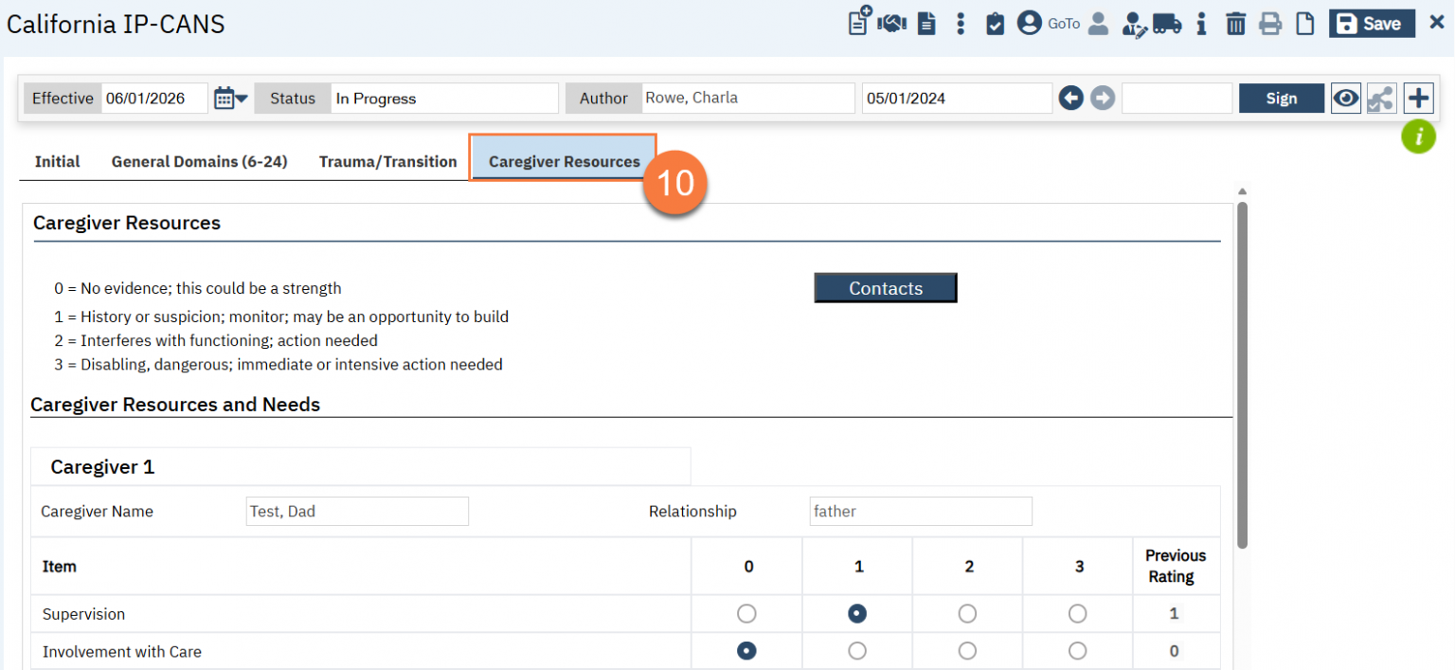Open the General Domains (6-24) tab
Image resolution: width=1455 pixels, height=670 pixels.
point(199,162)
